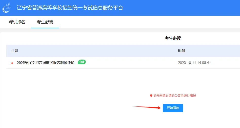The height and width of the screenshot is (128, 240).
Task: Select the 考生必读 tab
Action: point(45,22)
